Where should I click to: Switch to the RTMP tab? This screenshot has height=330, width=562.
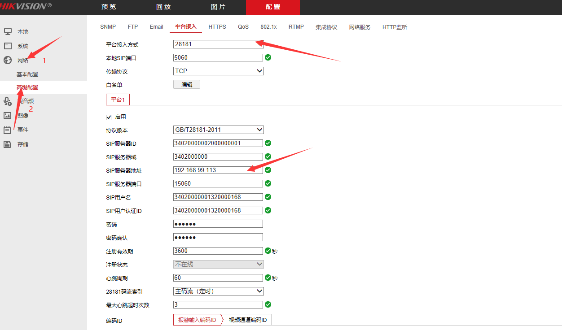pos(296,27)
